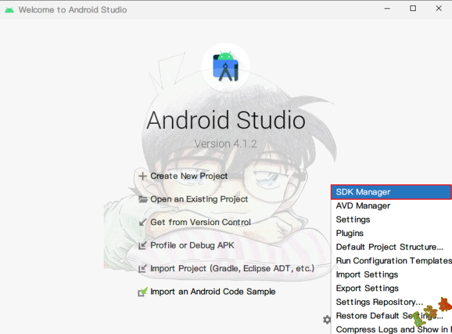Click the Import an Android Code Sample icon
The width and height of the screenshot is (452, 334).
click(x=143, y=292)
